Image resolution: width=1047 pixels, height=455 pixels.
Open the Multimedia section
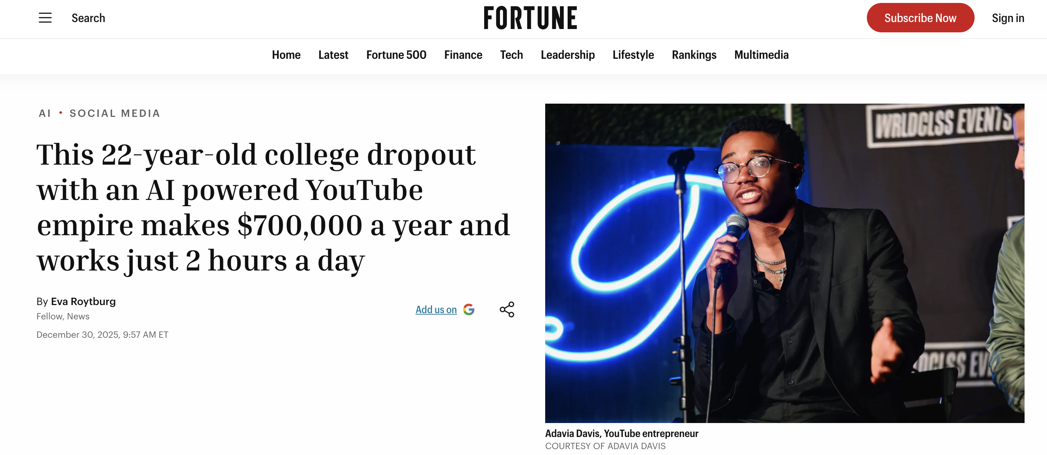[x=761, y=55]
